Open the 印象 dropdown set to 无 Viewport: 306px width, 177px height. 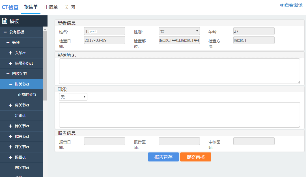pos(73,97)
